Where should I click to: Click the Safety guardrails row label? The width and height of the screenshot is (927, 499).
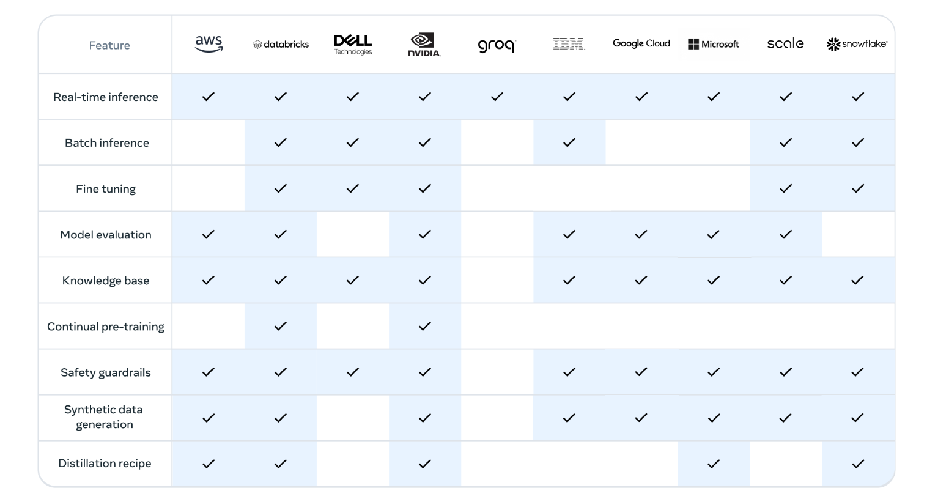pyautogui.click(x=106, y=372)
